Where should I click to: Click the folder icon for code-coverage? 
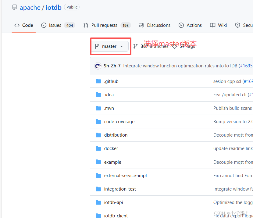coord(98,121)
